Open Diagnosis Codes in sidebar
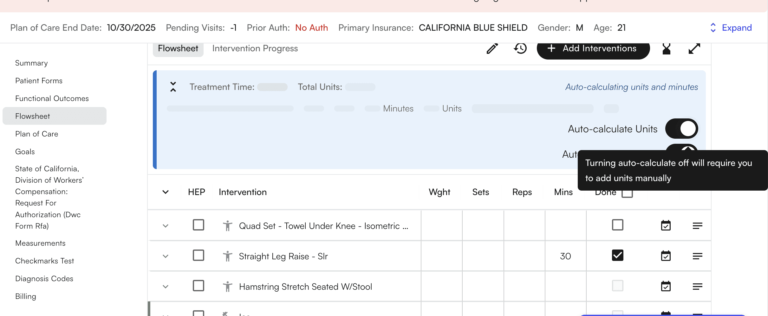Image resolution: width=768 pixels, height=316 pixels. [x=44, y=279]
